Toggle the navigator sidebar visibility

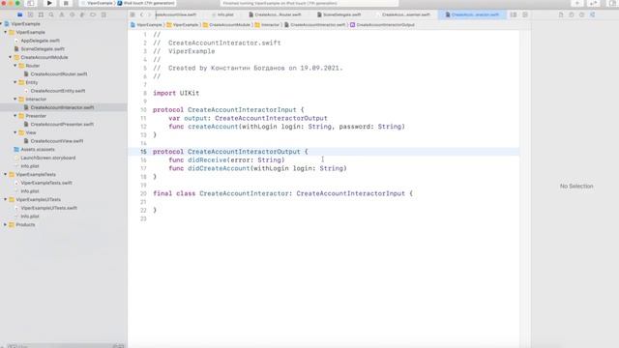pyautogui.click(x=30, y=3)
